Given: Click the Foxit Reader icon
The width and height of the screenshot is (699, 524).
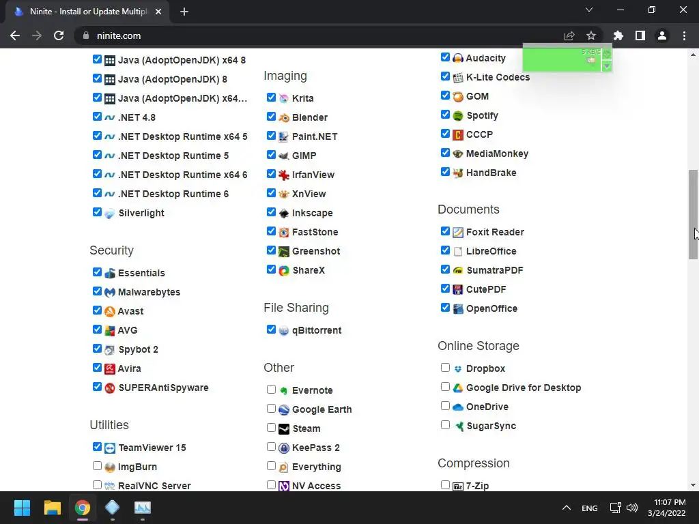Looking at the screenshot, I should 458,232.
